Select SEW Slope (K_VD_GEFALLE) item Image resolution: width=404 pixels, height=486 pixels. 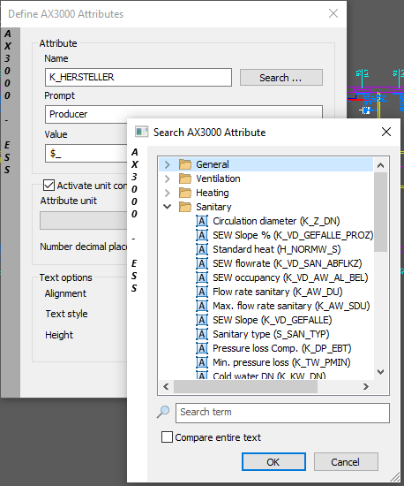click(273, 320)
